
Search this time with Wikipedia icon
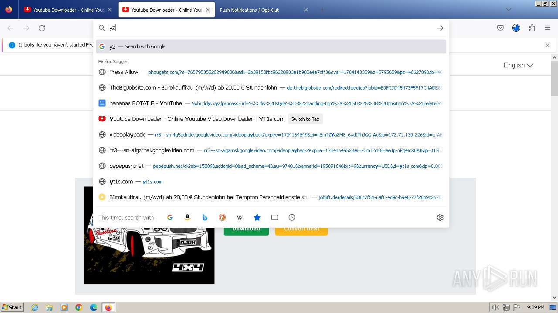(x=240, y=217)
